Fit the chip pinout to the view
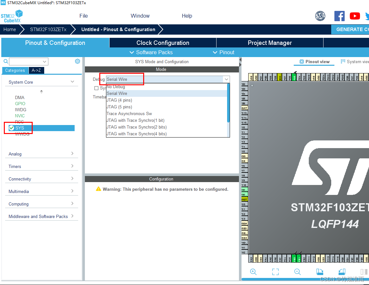This screenshot has width=369, height=285. click(275, 272)
